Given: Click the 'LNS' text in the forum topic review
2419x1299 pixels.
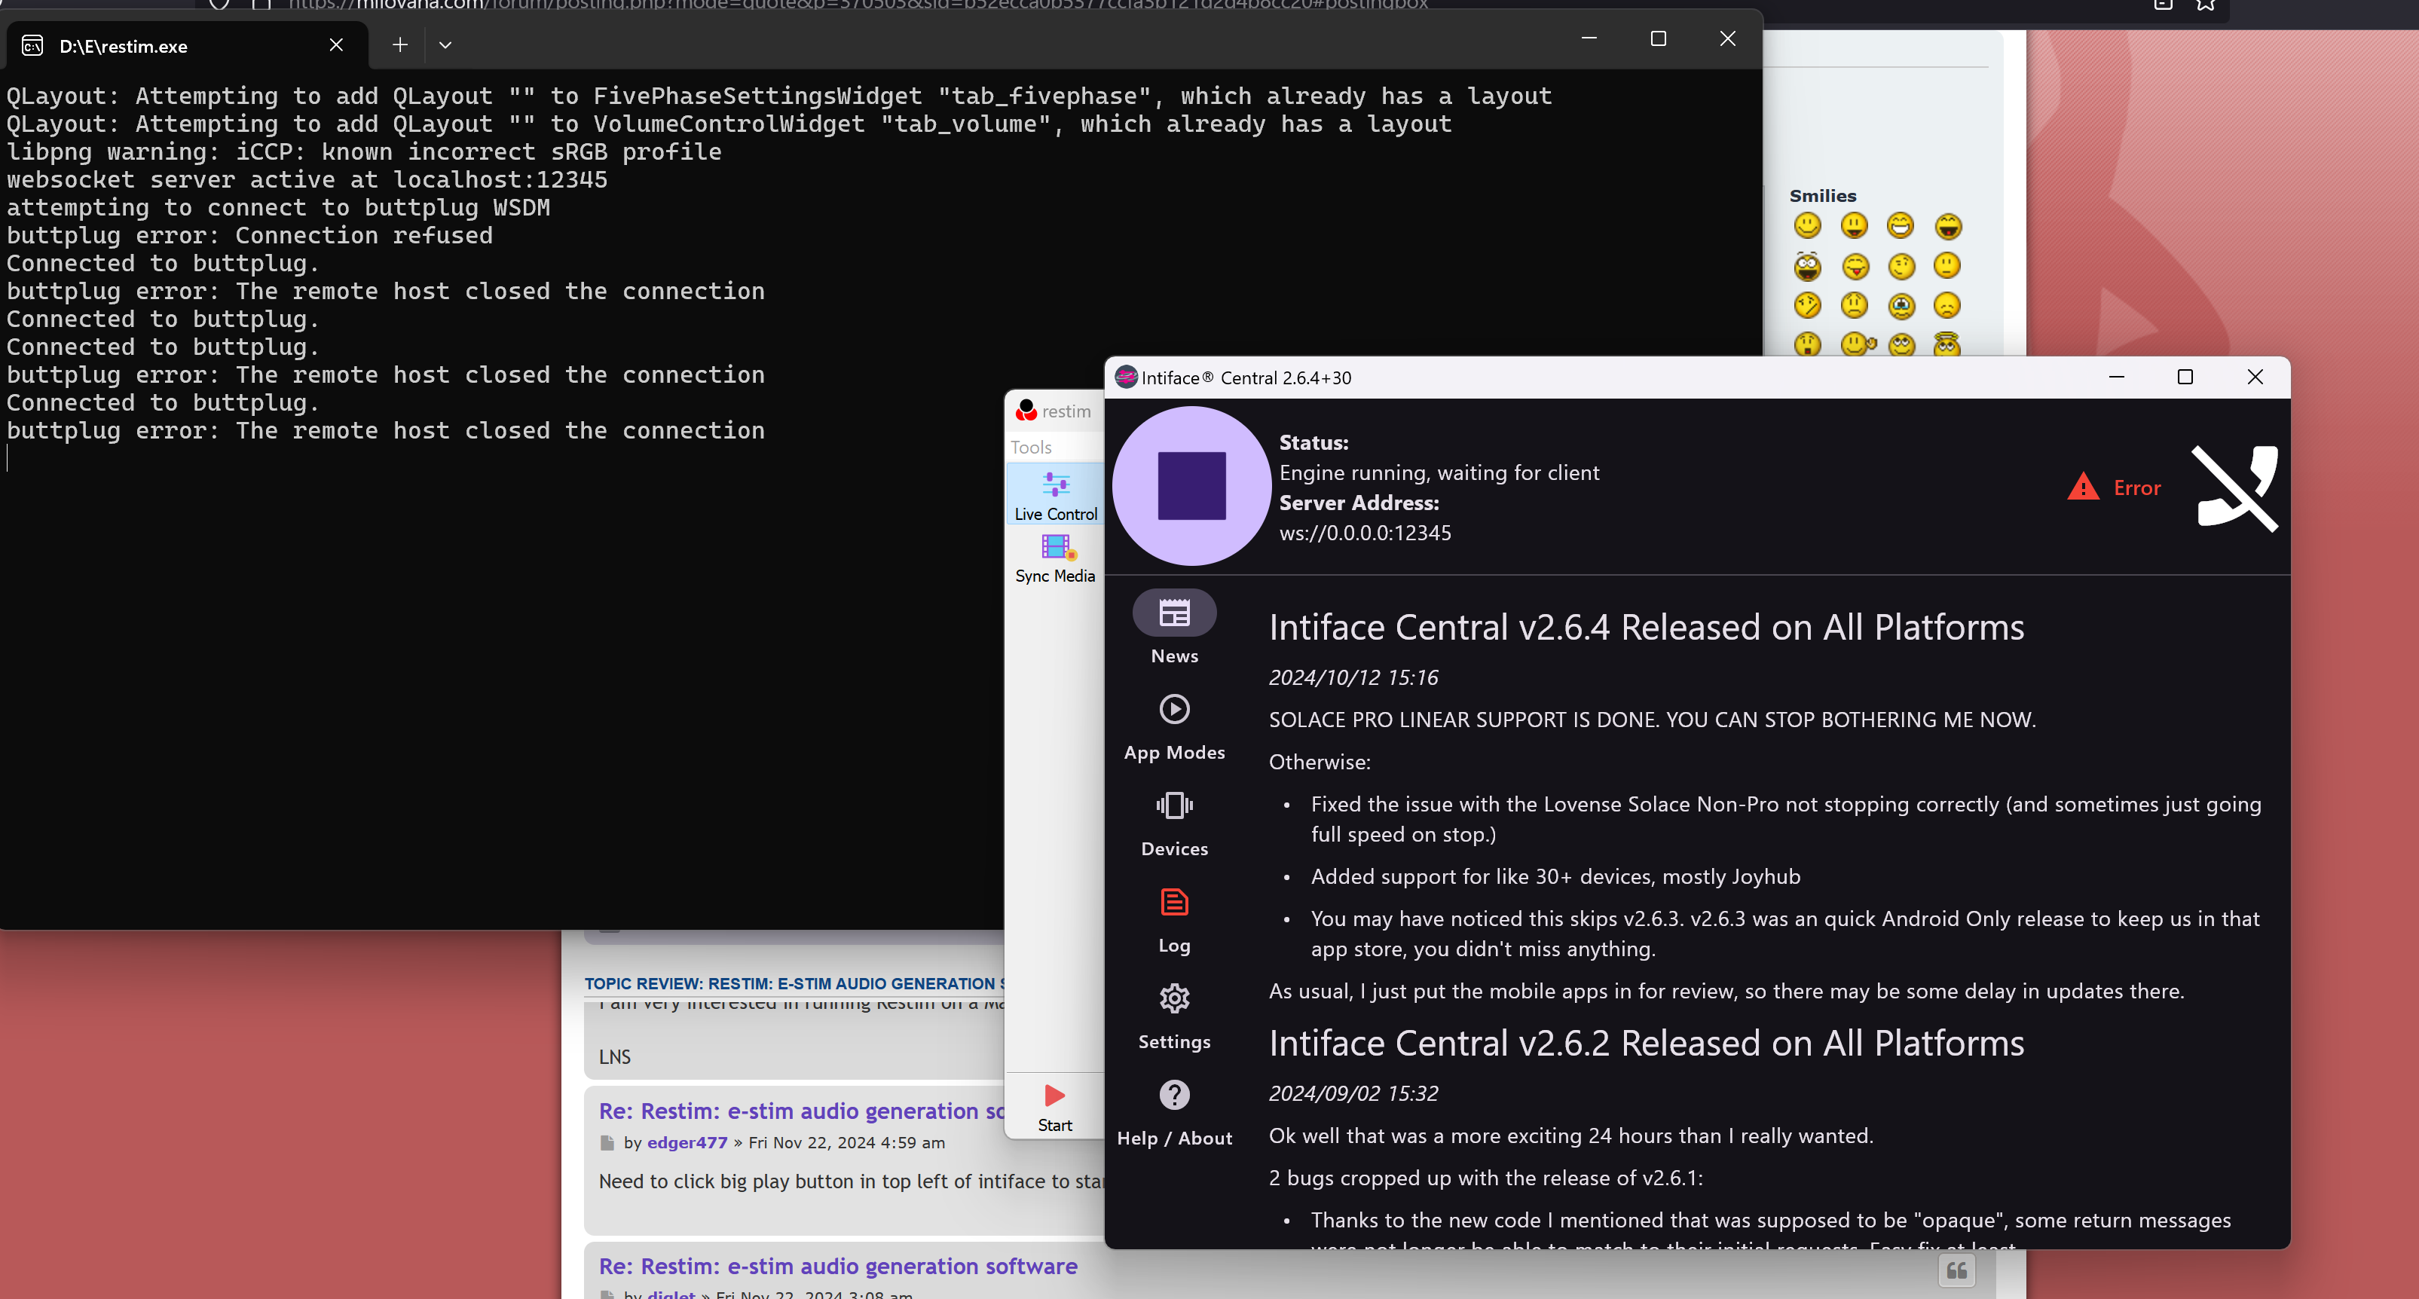Looking at the screenshot, I should pos(614,1056).
